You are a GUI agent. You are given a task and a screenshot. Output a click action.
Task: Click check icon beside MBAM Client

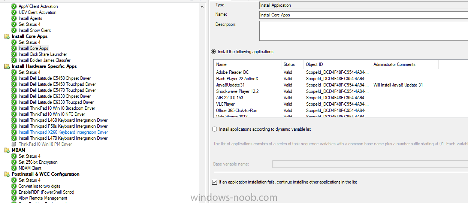pyautogui.click(x=14, y=168)
